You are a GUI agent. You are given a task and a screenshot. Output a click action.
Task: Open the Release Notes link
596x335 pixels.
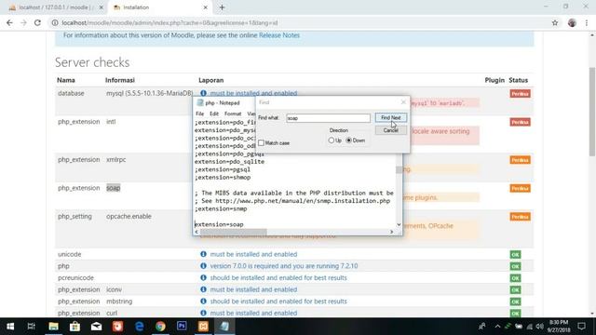tap(279, 35)
